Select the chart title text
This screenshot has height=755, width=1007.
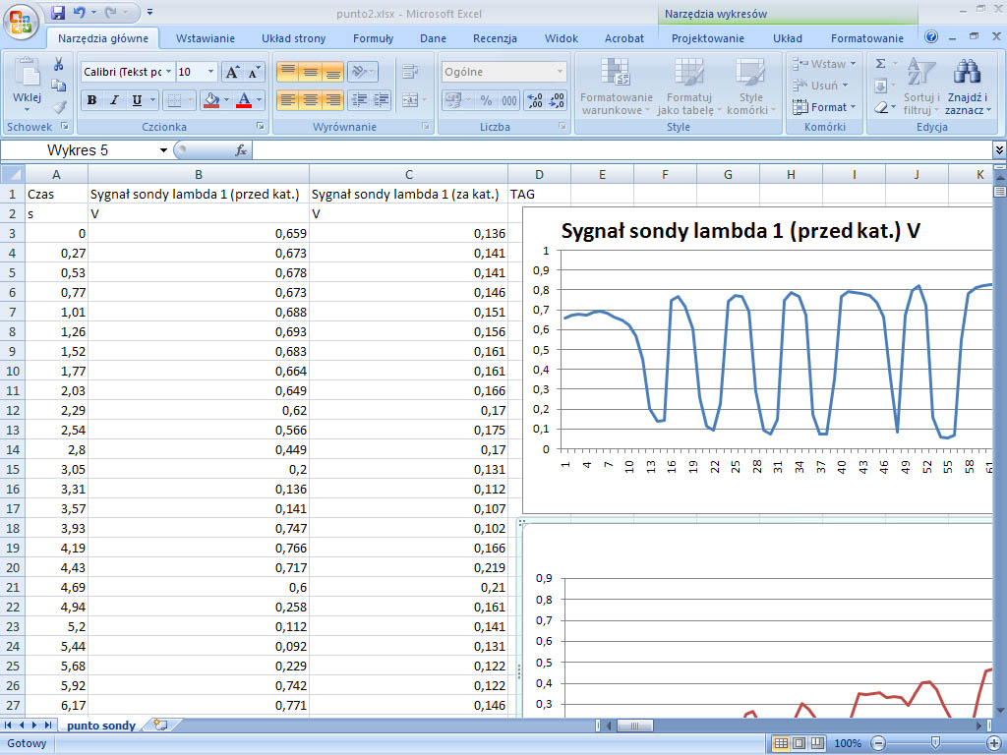click(x=740, y=232)
